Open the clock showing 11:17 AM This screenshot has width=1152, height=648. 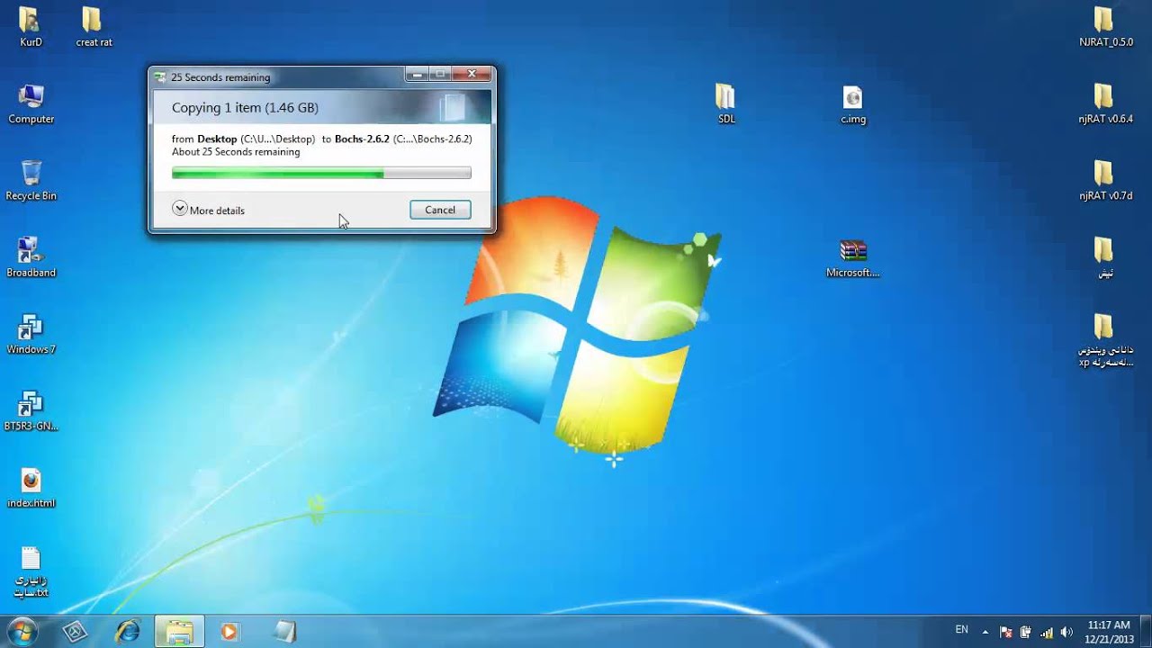[x=1109, y=632]
